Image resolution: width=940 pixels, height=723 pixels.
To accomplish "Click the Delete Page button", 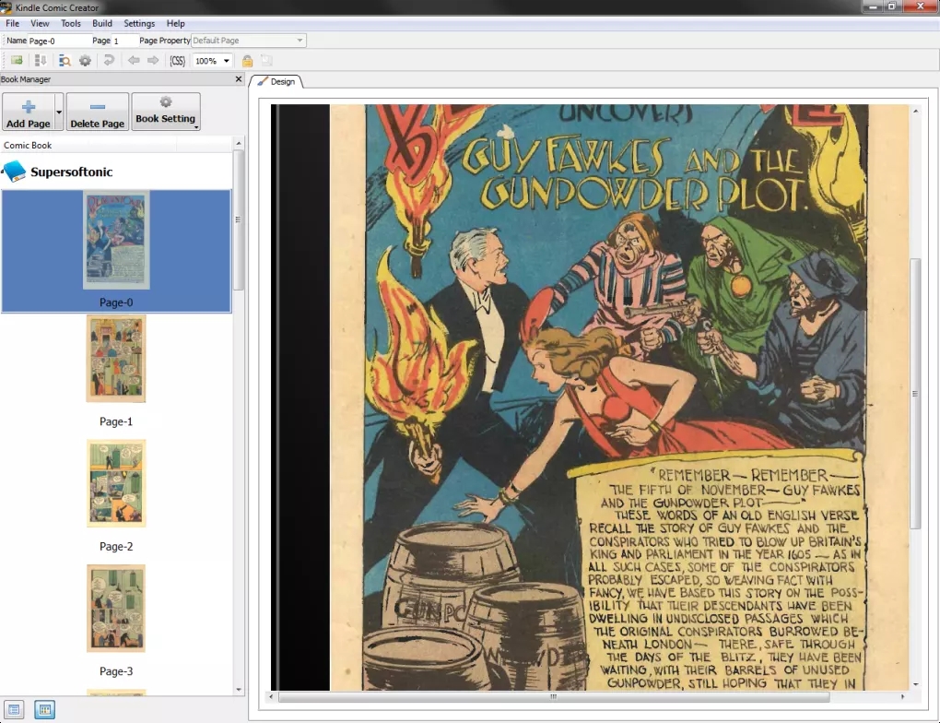I will tap(97, 112).
